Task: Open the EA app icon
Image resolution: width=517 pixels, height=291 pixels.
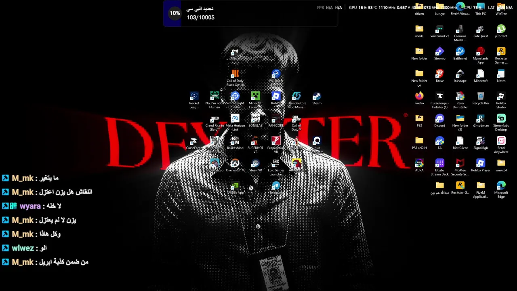Action: 439,143
